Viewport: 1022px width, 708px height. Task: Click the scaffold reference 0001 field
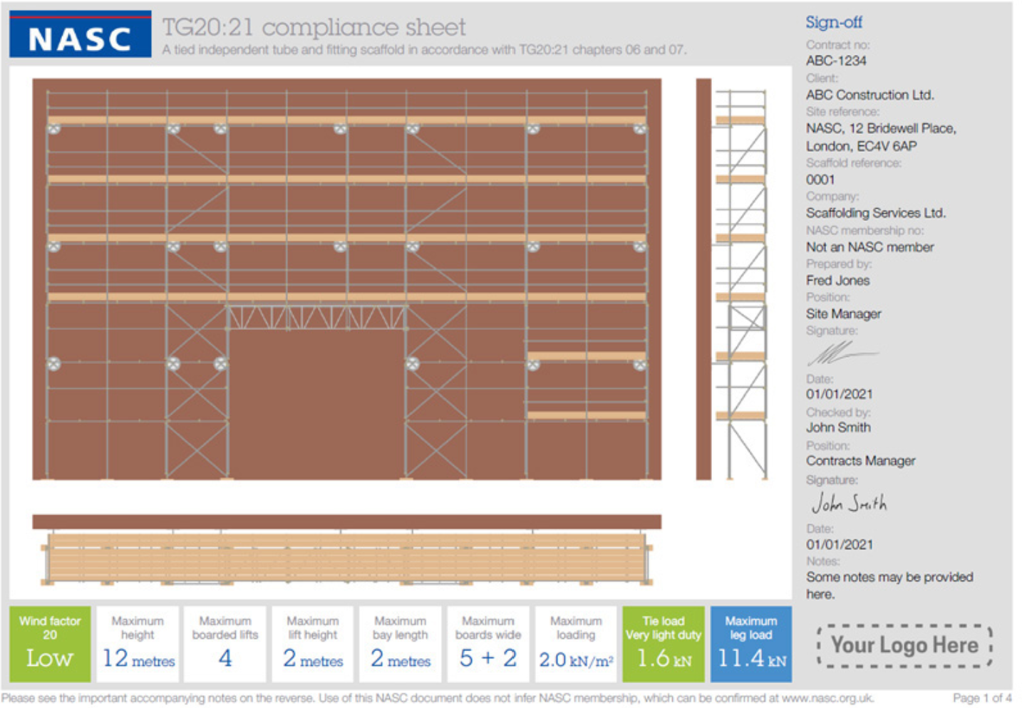(x=820, y=179)
